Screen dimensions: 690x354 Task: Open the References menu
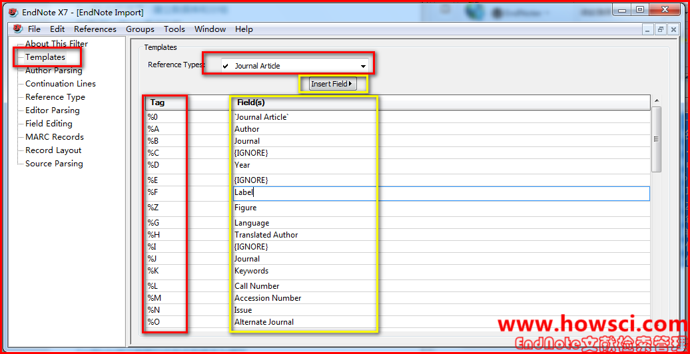point(95,29)
